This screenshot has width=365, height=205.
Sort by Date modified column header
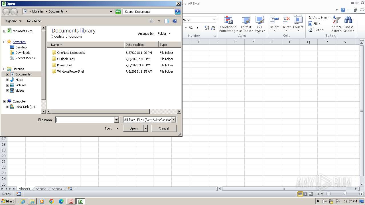tap(141, 45)
